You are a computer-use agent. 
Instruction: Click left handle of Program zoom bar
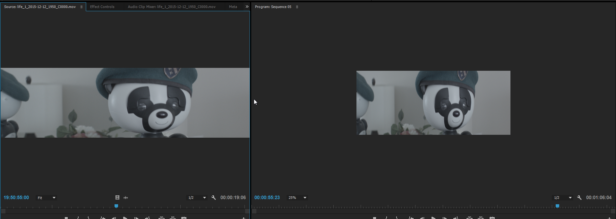pos(254,211)
